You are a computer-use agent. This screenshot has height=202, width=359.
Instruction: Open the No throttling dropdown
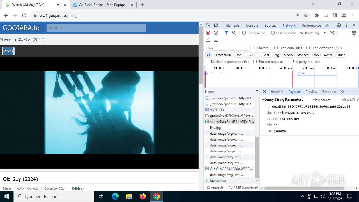pyautogui.click(x=313, y=33)
